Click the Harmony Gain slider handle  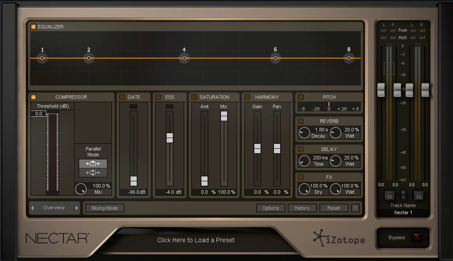pyautogui.click(x=257, y=149)
